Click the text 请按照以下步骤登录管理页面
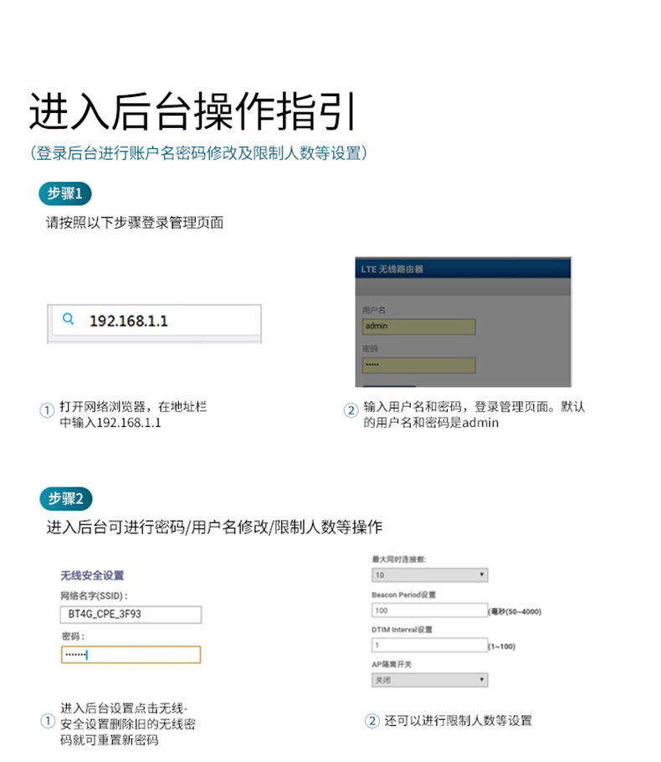 tap(135, 223)
